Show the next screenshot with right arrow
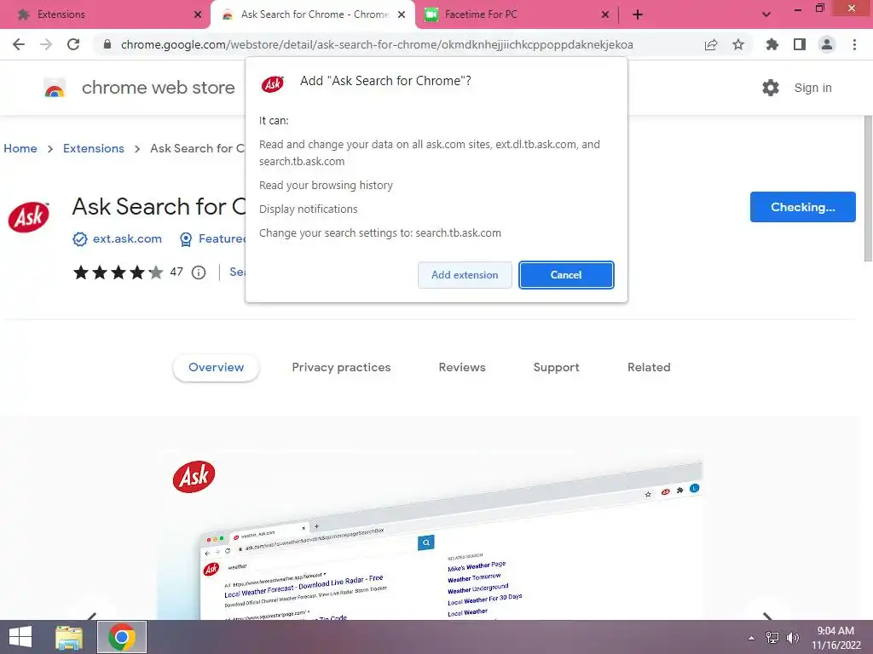 tap(768, 616)
